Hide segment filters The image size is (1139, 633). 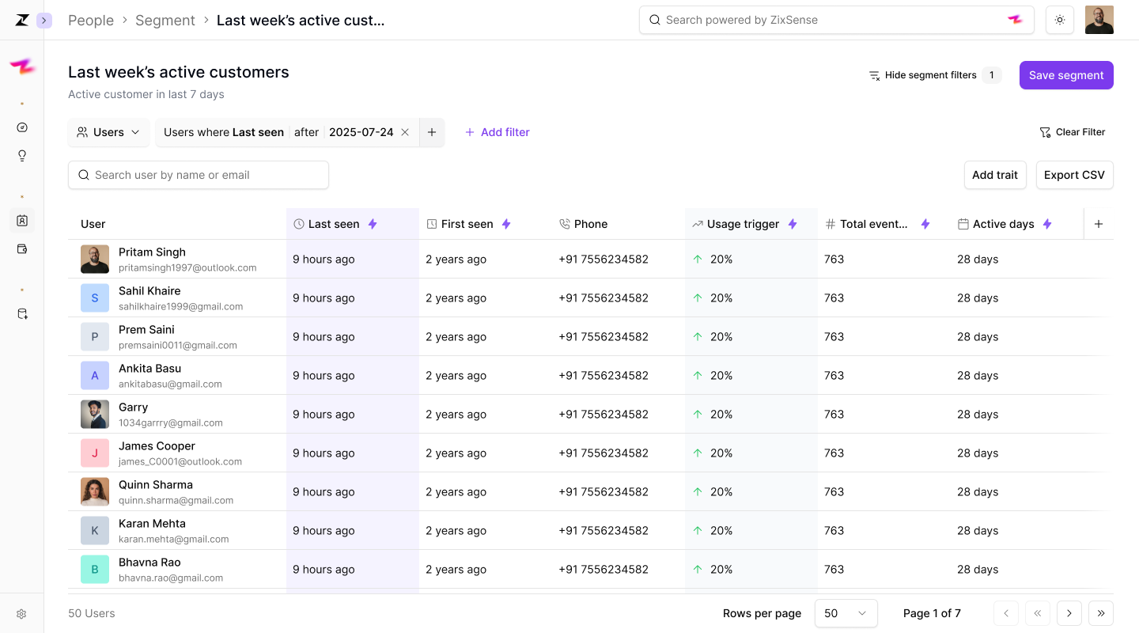click(930, 74)
